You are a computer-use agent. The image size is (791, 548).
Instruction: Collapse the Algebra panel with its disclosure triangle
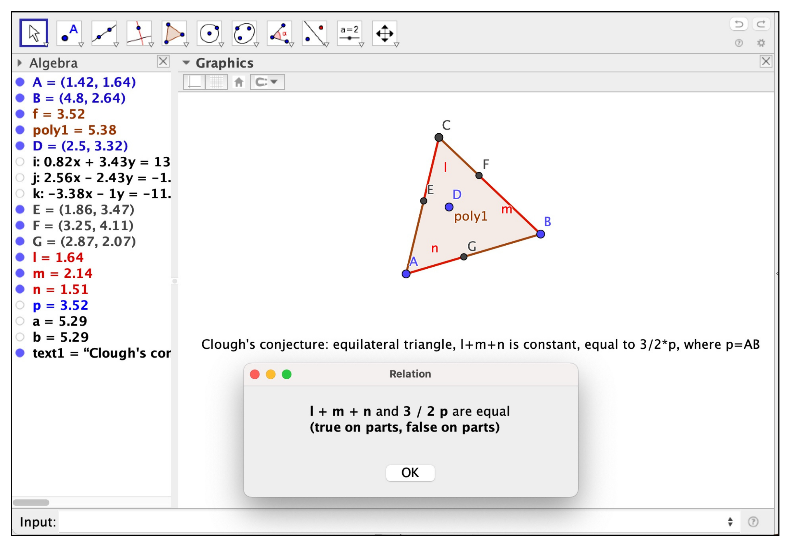[19, 63]
